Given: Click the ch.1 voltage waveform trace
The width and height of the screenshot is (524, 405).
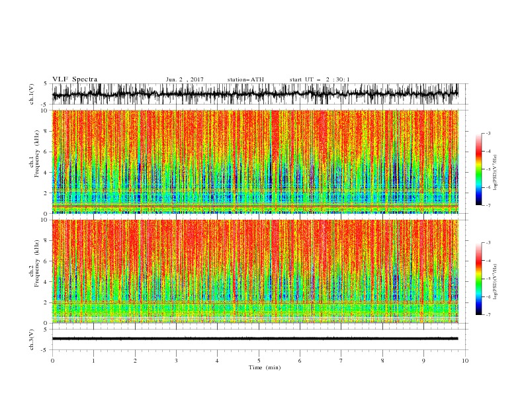Looking at the screenshot, I should coord(255,94).
